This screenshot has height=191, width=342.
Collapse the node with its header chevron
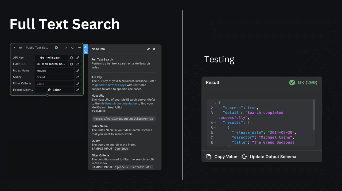pos(14,48)
